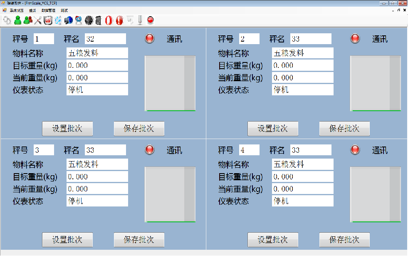Click the 通讯 lamp for scale 4
The image size is (408, 256).
355,149
